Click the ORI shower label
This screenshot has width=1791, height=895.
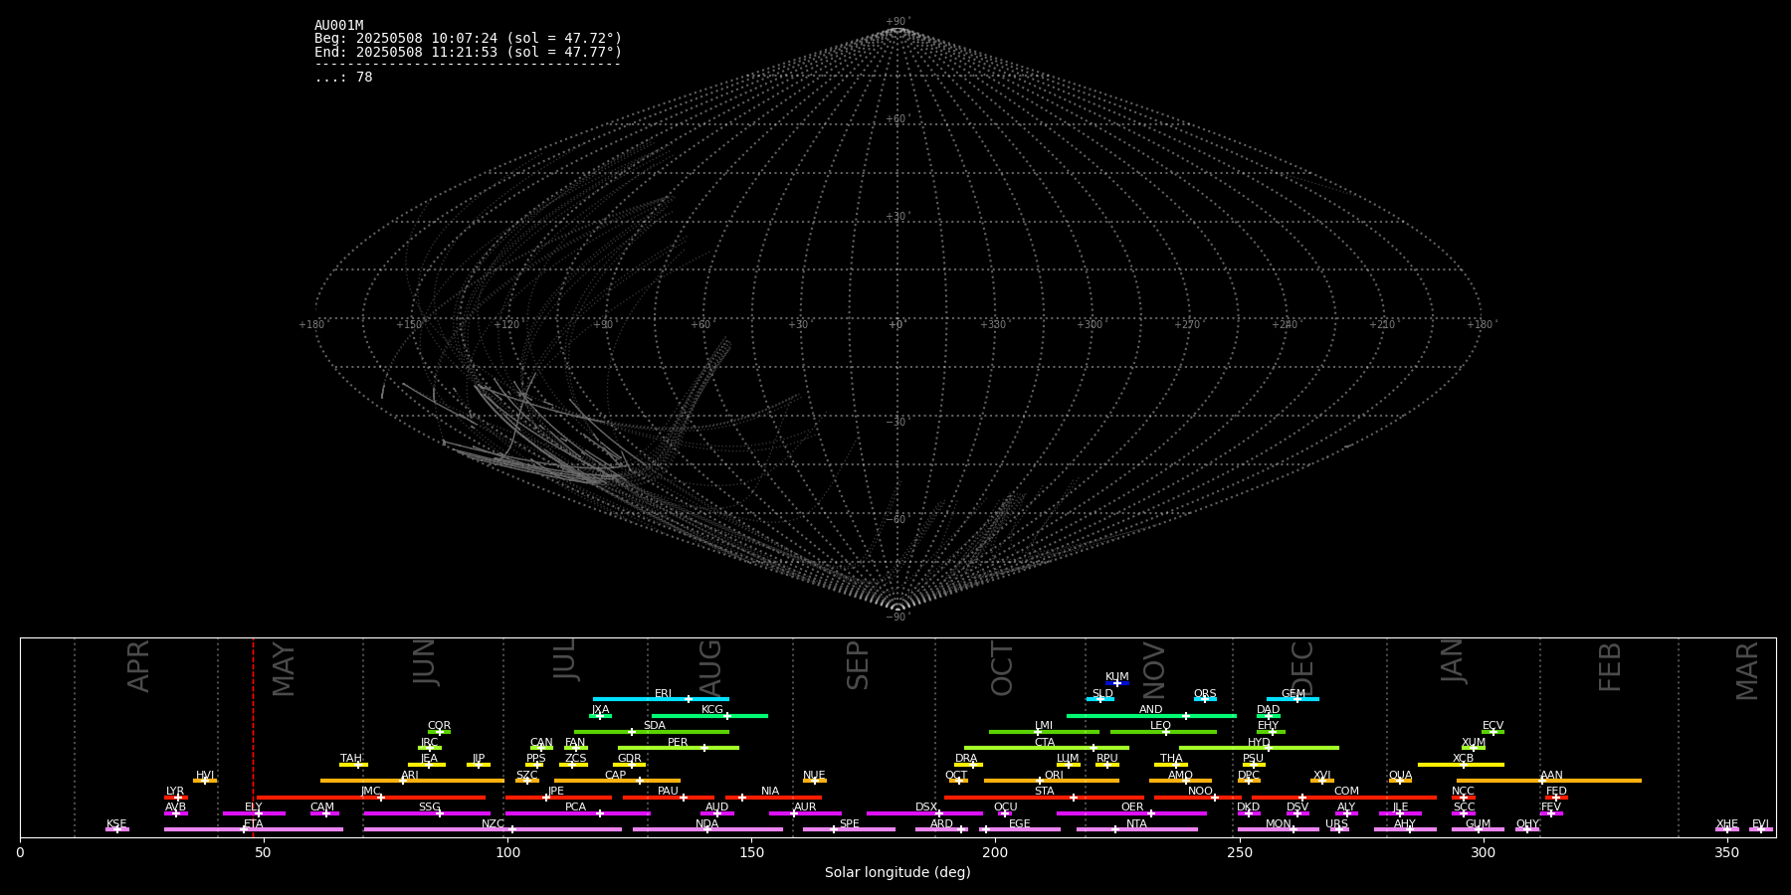point(1054,776)
